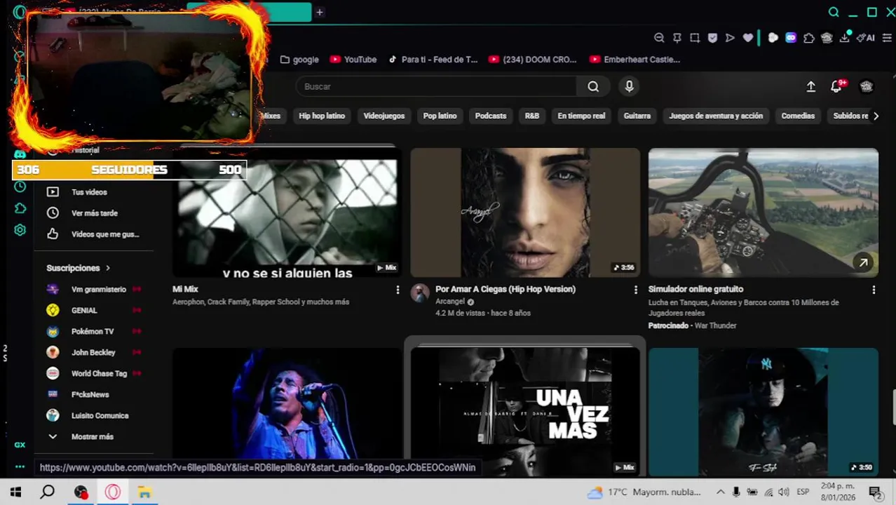Open Extensions cube in Opera sidebar
This screenshot has height=505, width=896.
tap(20, 208)
